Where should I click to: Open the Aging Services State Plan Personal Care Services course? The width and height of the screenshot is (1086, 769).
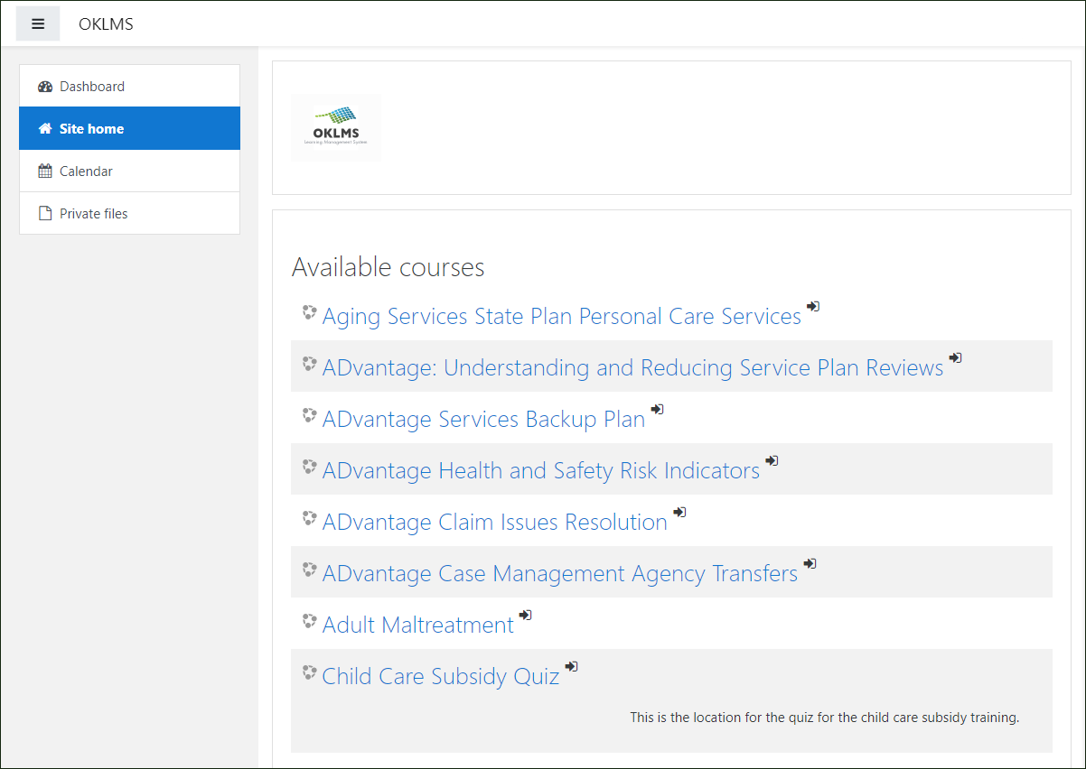(561, 316)
